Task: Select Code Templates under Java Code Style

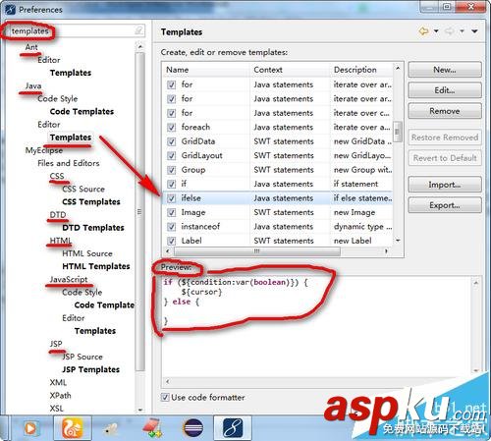Action: [x=82, y=112]
